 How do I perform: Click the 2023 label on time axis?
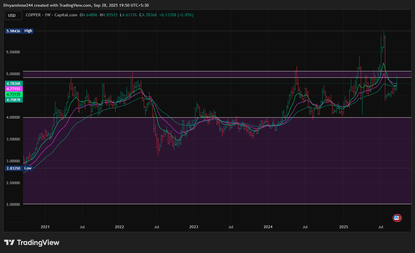coord(194,227)
